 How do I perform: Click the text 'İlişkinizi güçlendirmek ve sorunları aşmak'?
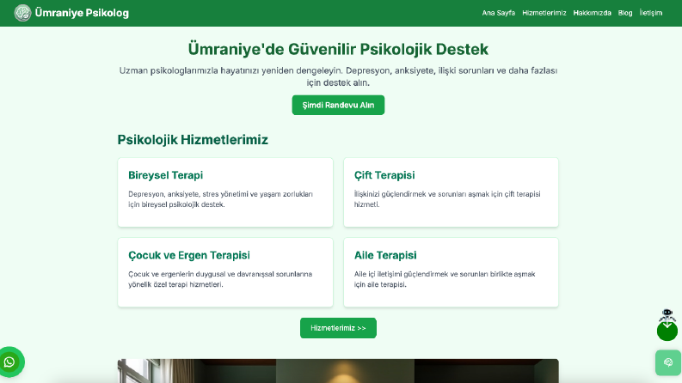click(x=447, y=199)
